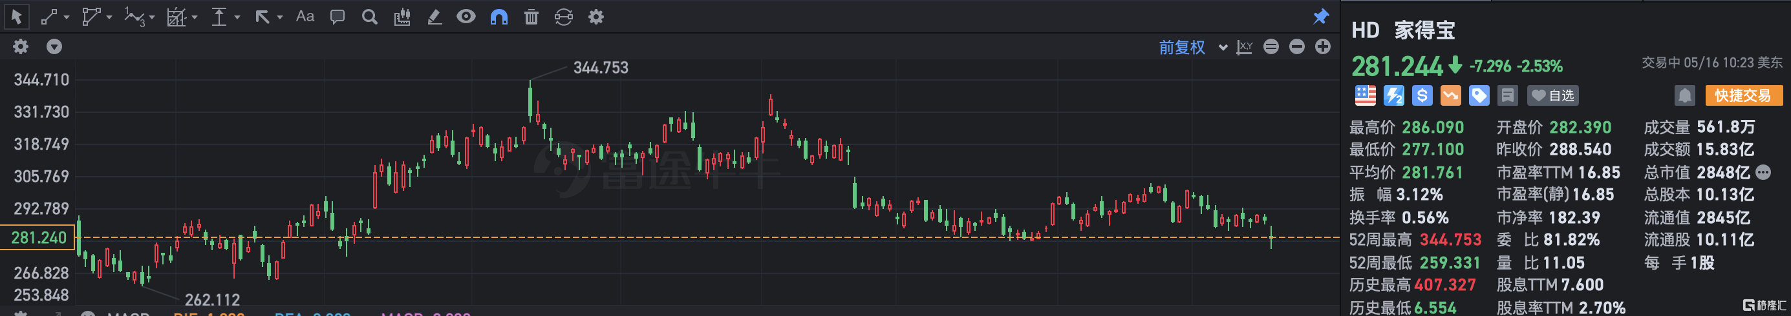
Task: Open channel tool dropdown arrow
Action: [195, 17]
